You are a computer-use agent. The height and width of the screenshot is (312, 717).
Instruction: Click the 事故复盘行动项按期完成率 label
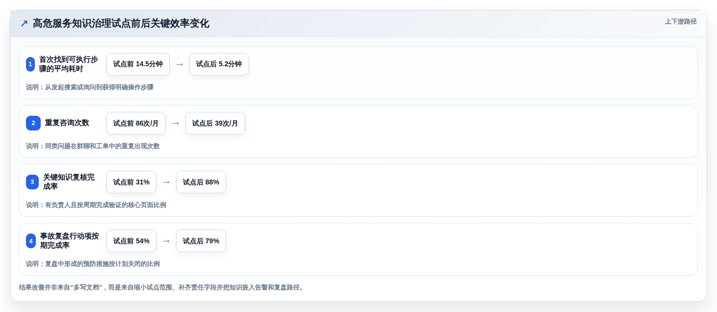click(x=69, y=241)
